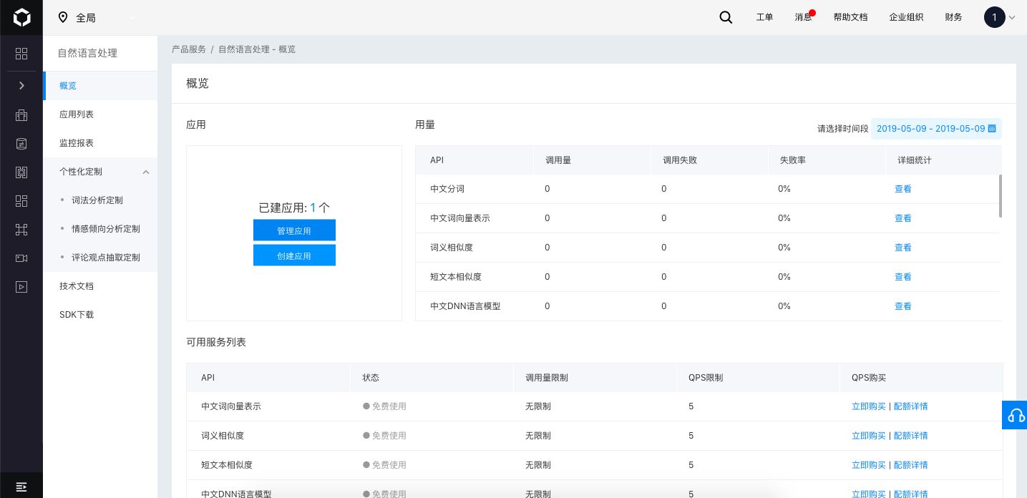Collapse the 个性化定制 menu section
Viewport: 1027px width, 498px height.
pos(145,172)
